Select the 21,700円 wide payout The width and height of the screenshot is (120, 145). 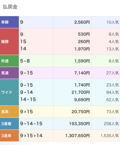click(x=81, y=92)
